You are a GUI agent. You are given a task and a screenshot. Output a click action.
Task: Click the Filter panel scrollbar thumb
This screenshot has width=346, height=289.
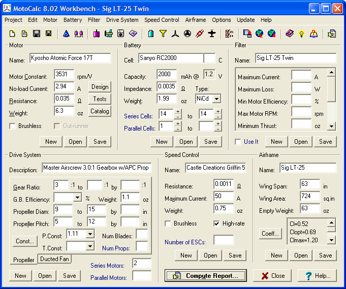pyautogui.click(x=331, y=89)
